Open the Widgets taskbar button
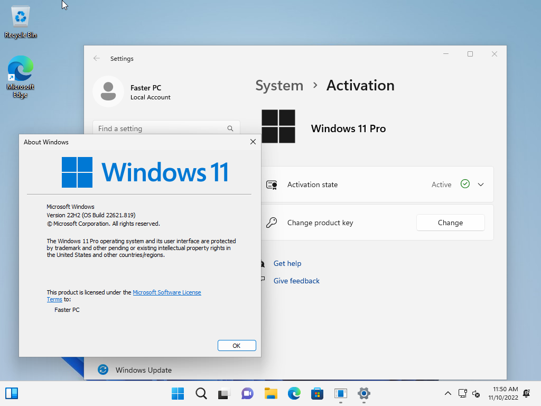 (x=12, y=393)
